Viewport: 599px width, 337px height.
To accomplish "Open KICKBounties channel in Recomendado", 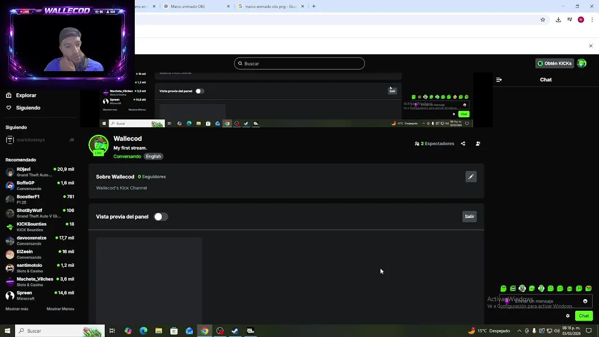I will pyautogui.click(x=40, y=227).
